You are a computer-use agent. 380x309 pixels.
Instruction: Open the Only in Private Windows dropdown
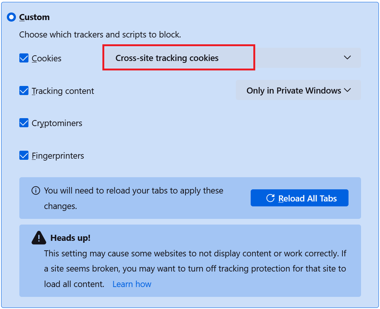298,90
